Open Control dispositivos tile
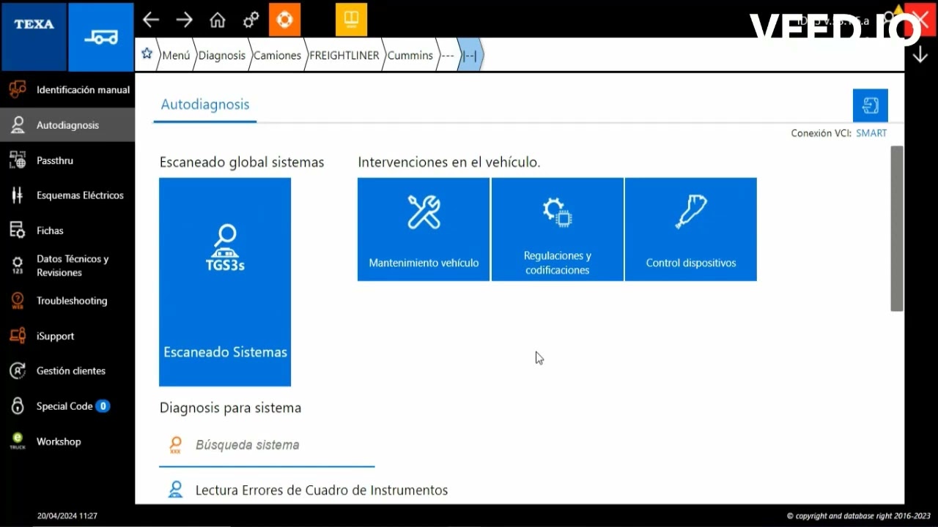The width and height of the screenshot is (938, 527). [x=690, y=229]
